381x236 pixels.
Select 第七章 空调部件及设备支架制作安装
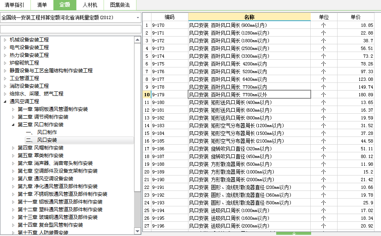pyautogui.click(x=58, y=171)
